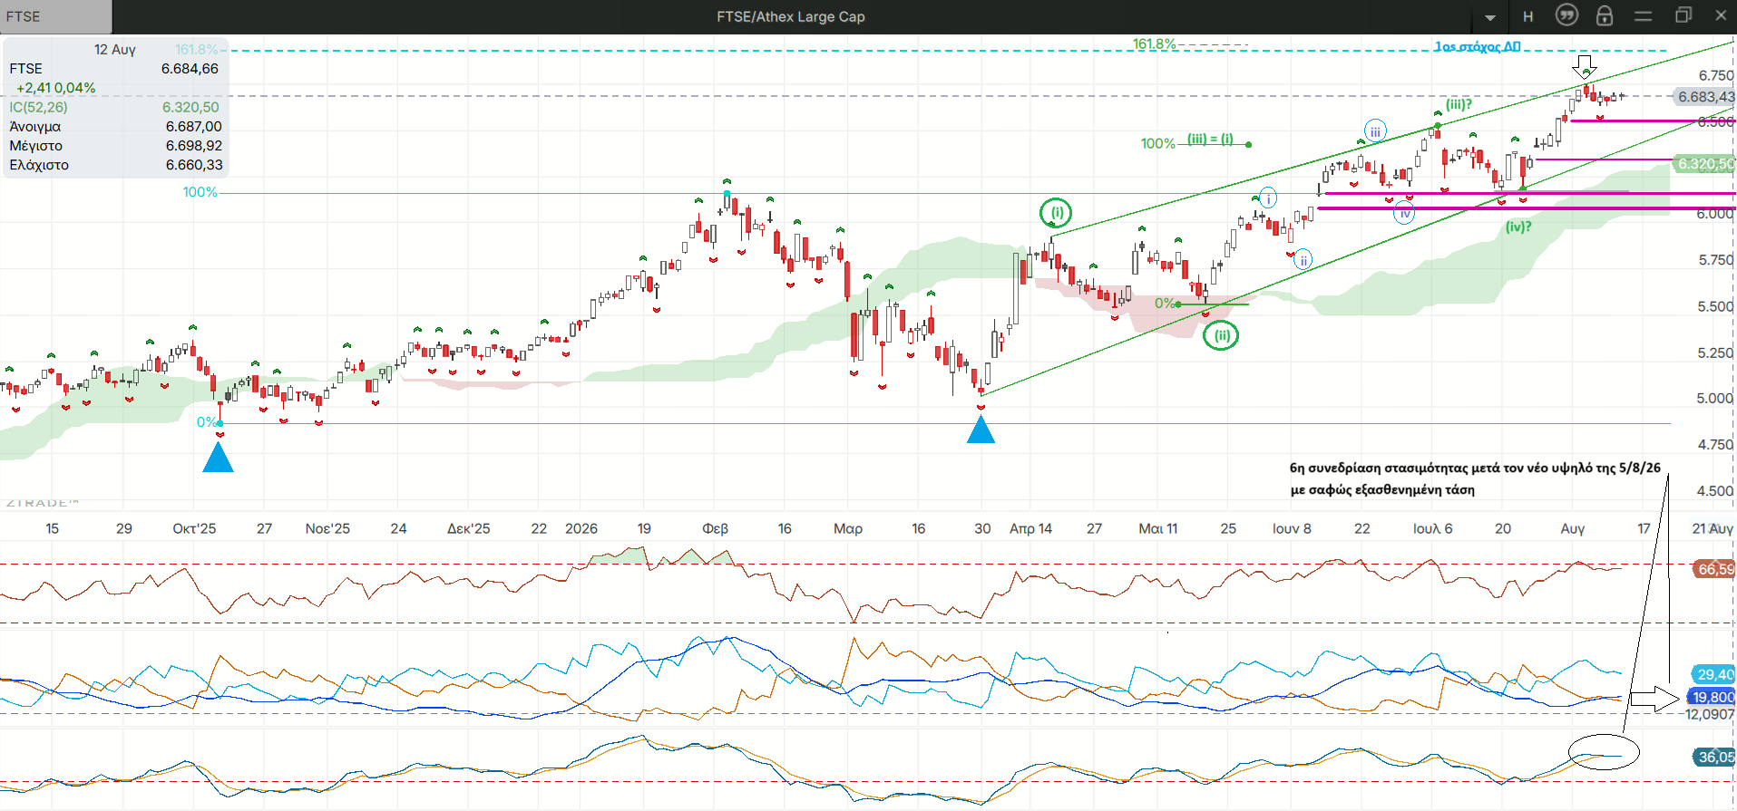Click the Ιουλ 6 date axis label

1433,528
